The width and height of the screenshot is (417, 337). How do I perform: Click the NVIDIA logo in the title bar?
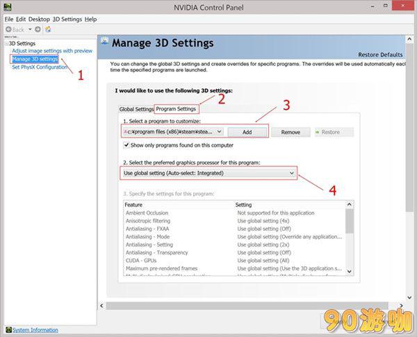pos(8,7)
